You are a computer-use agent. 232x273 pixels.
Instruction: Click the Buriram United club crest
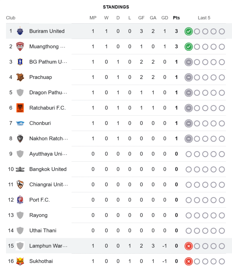point(20,31)
